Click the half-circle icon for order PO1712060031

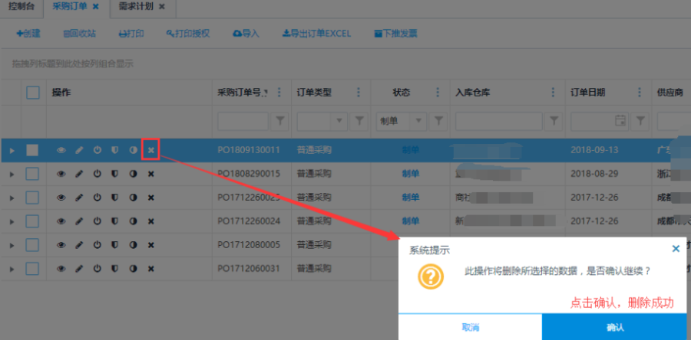click(x=133, y=269)
